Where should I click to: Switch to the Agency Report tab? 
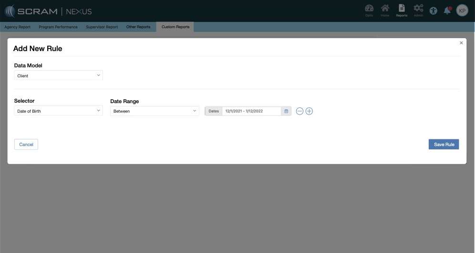tap(18, 27)
